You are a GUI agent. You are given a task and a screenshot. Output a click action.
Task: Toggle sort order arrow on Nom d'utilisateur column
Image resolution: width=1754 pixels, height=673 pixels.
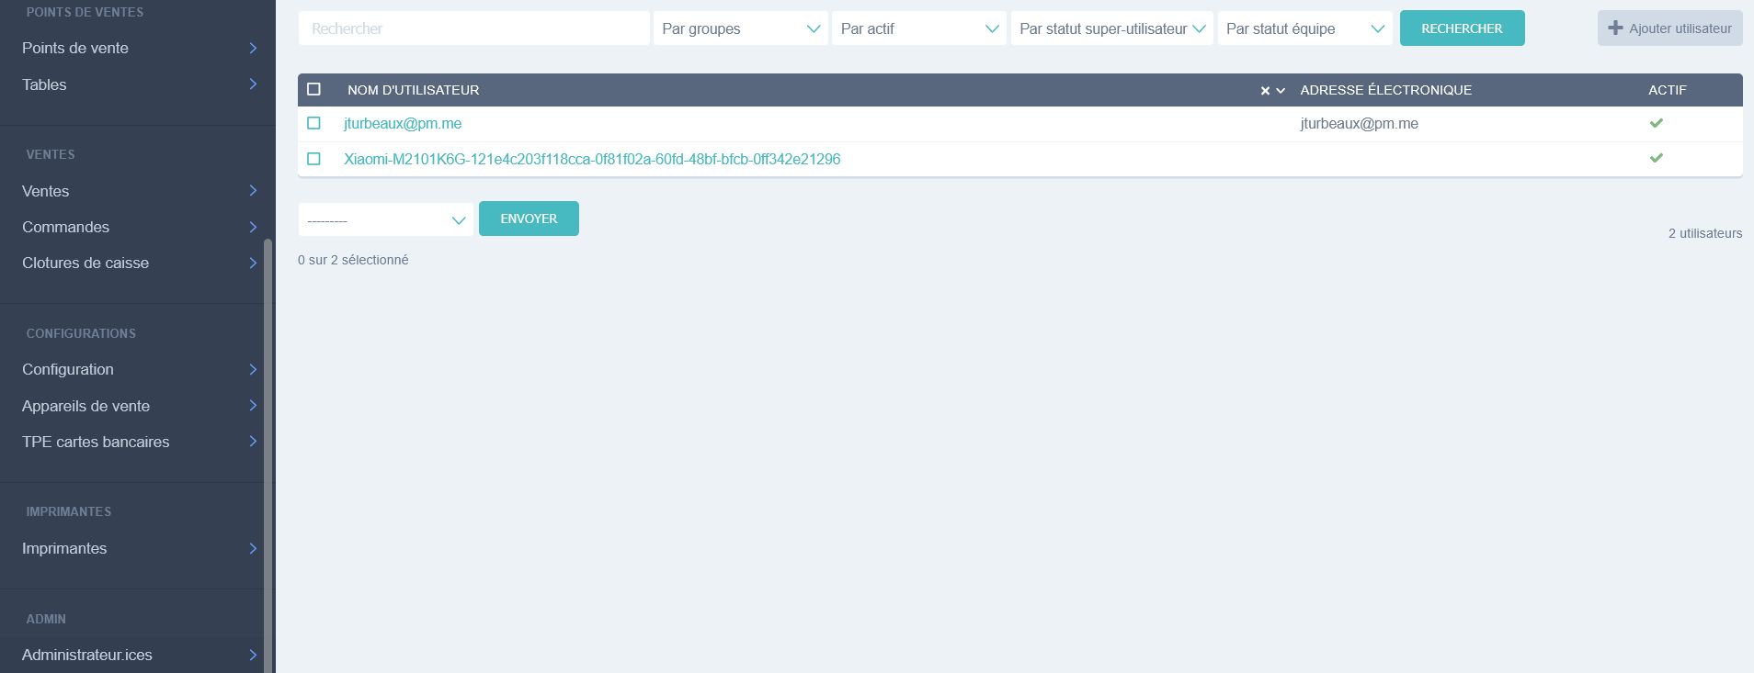click(x=1281, y=91)
